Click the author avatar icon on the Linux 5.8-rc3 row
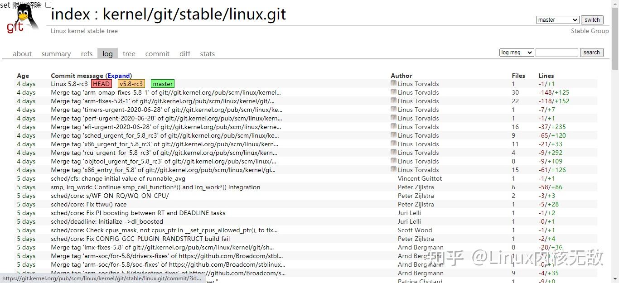The width and height of the screenshot is (619, 283). [x=393, y=83]
